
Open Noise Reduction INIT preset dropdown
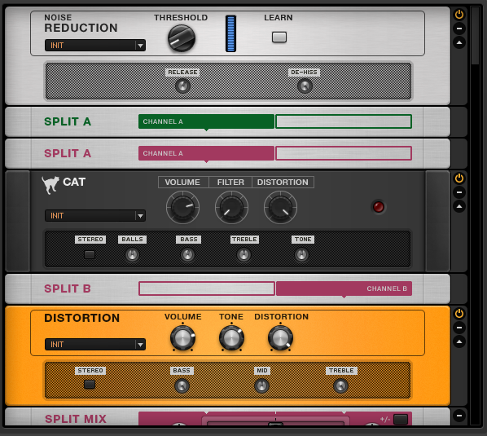click(x=95, y=46)
